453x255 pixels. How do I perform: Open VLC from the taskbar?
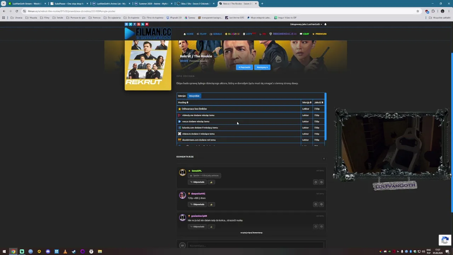65,251
